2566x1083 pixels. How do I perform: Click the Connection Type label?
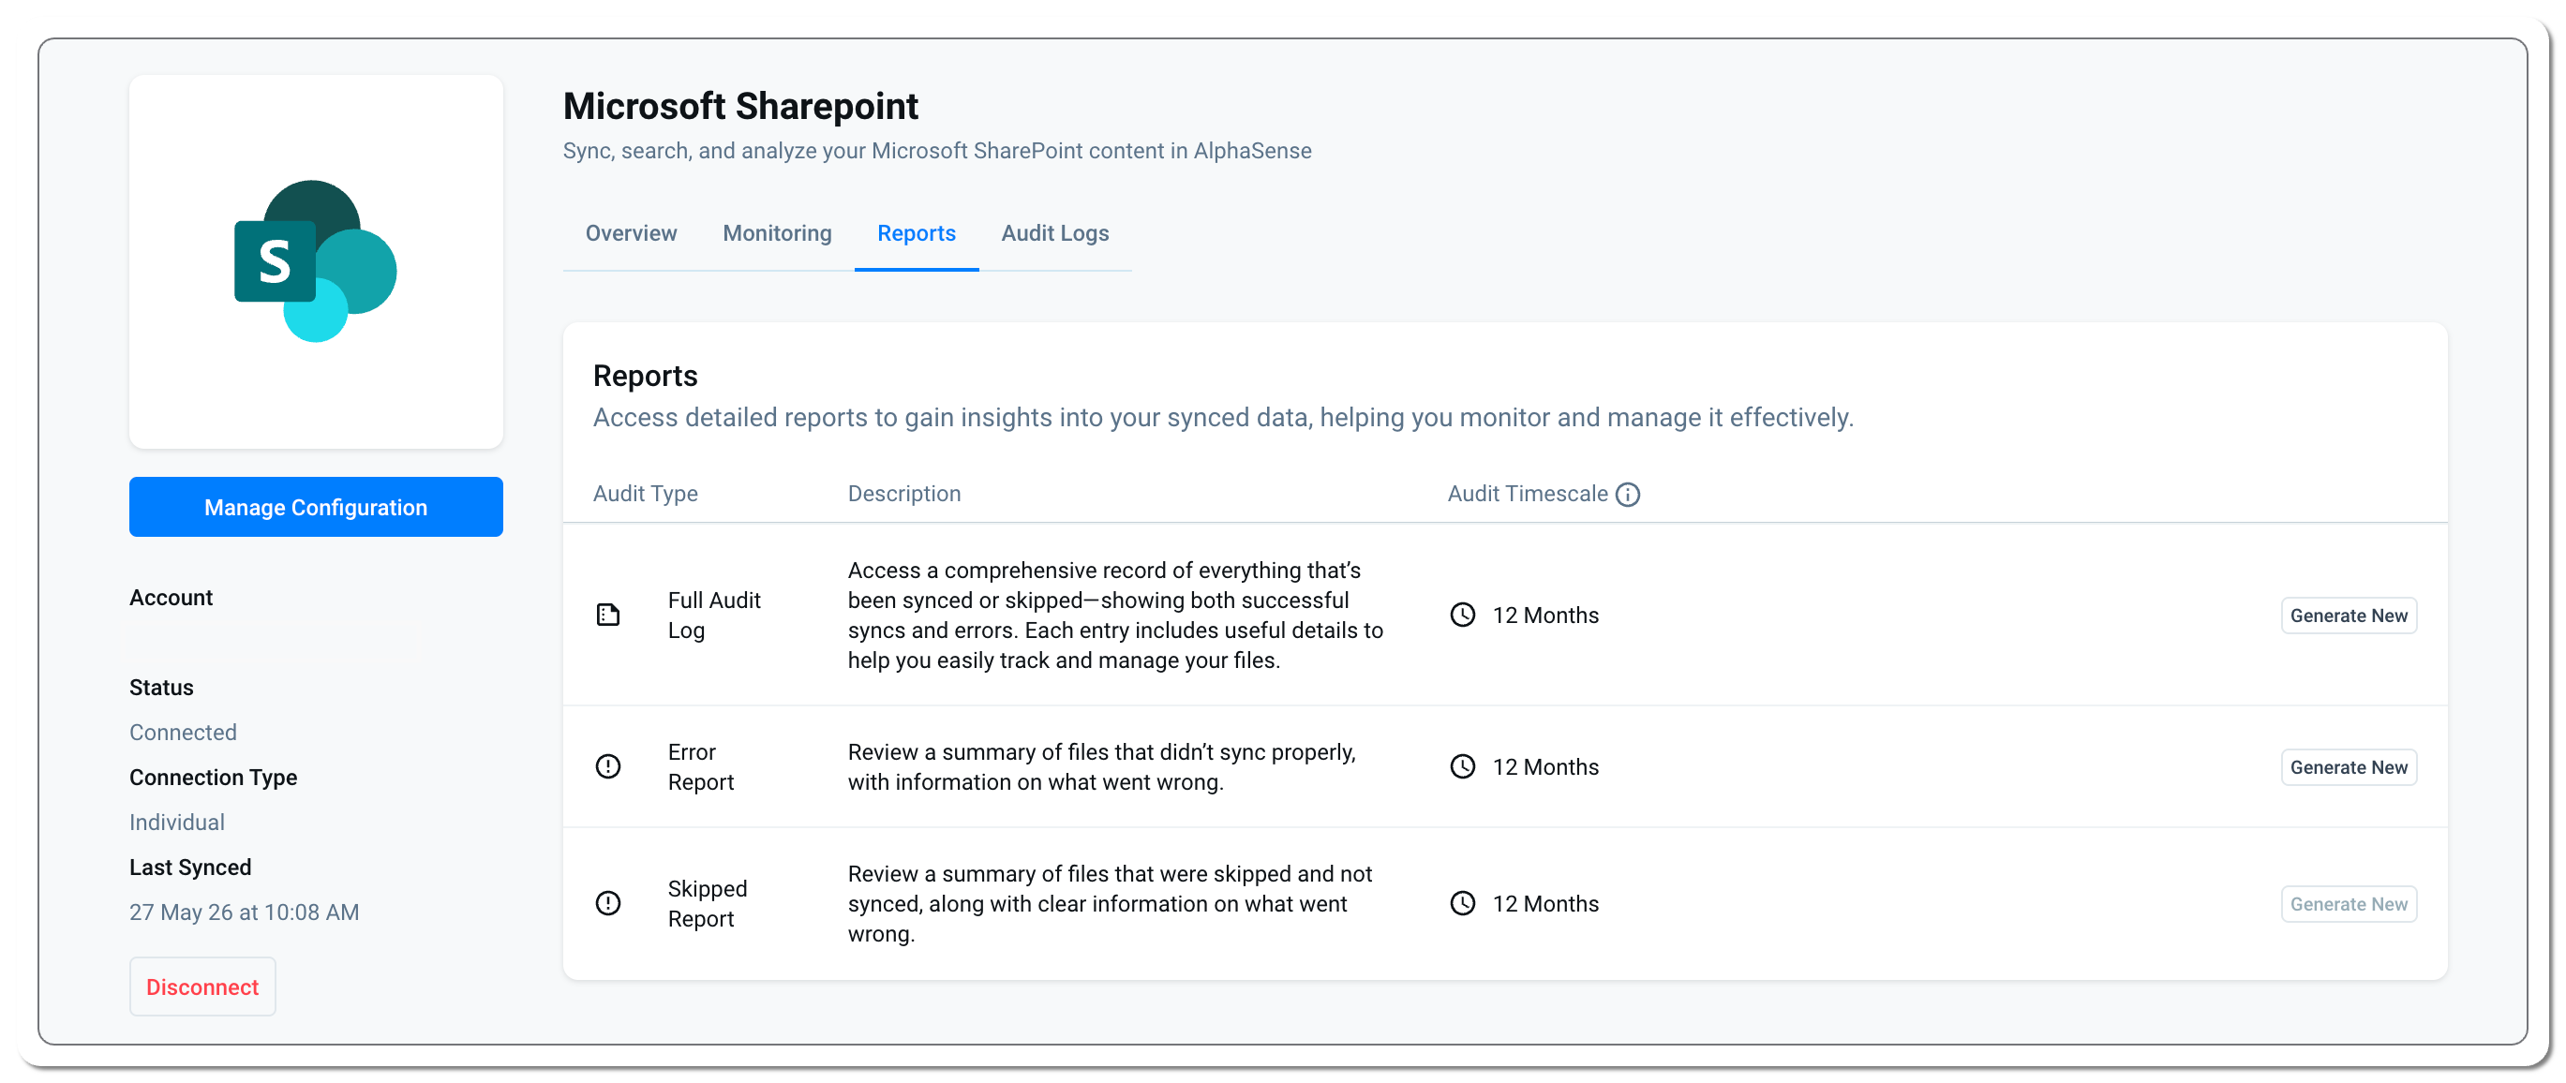[213, 778]
